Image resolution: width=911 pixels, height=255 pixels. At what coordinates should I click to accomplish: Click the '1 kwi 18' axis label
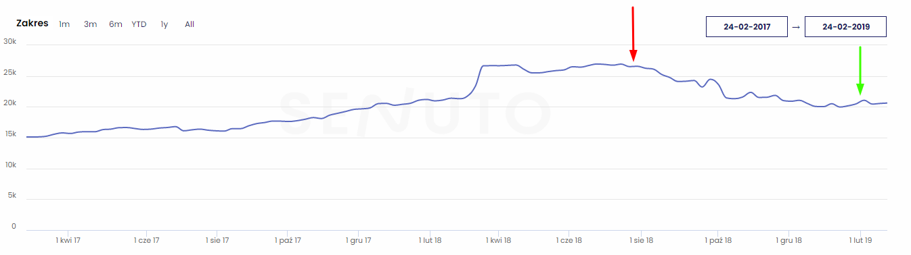point(498,240)
